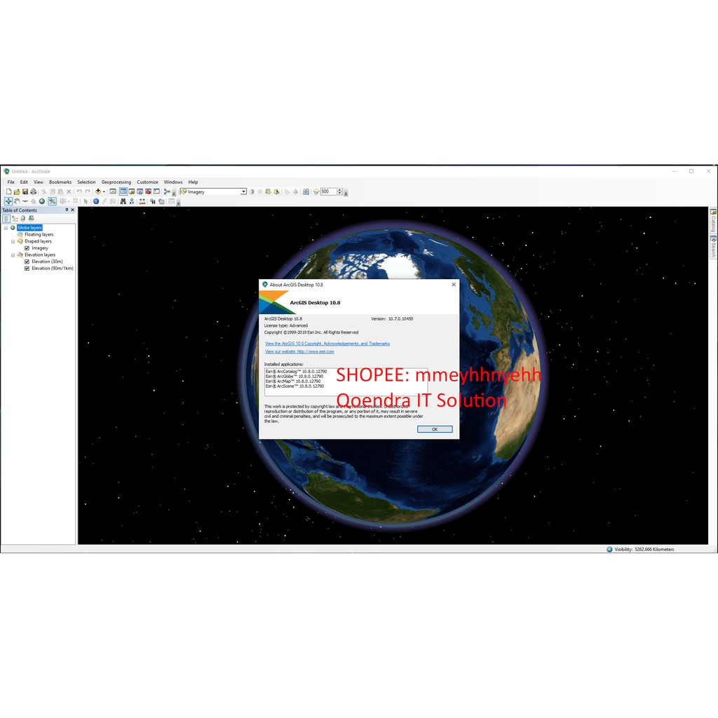Select Esri ArcScene in installed applications
718x718 pixels.
click(295, 386)
